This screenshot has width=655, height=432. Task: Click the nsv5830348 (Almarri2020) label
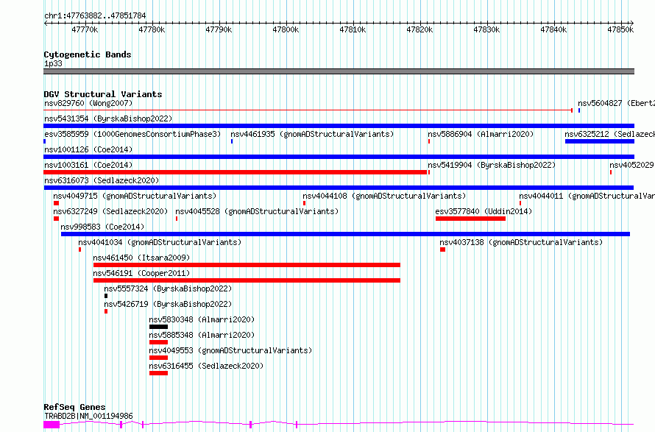pos(202,319)
